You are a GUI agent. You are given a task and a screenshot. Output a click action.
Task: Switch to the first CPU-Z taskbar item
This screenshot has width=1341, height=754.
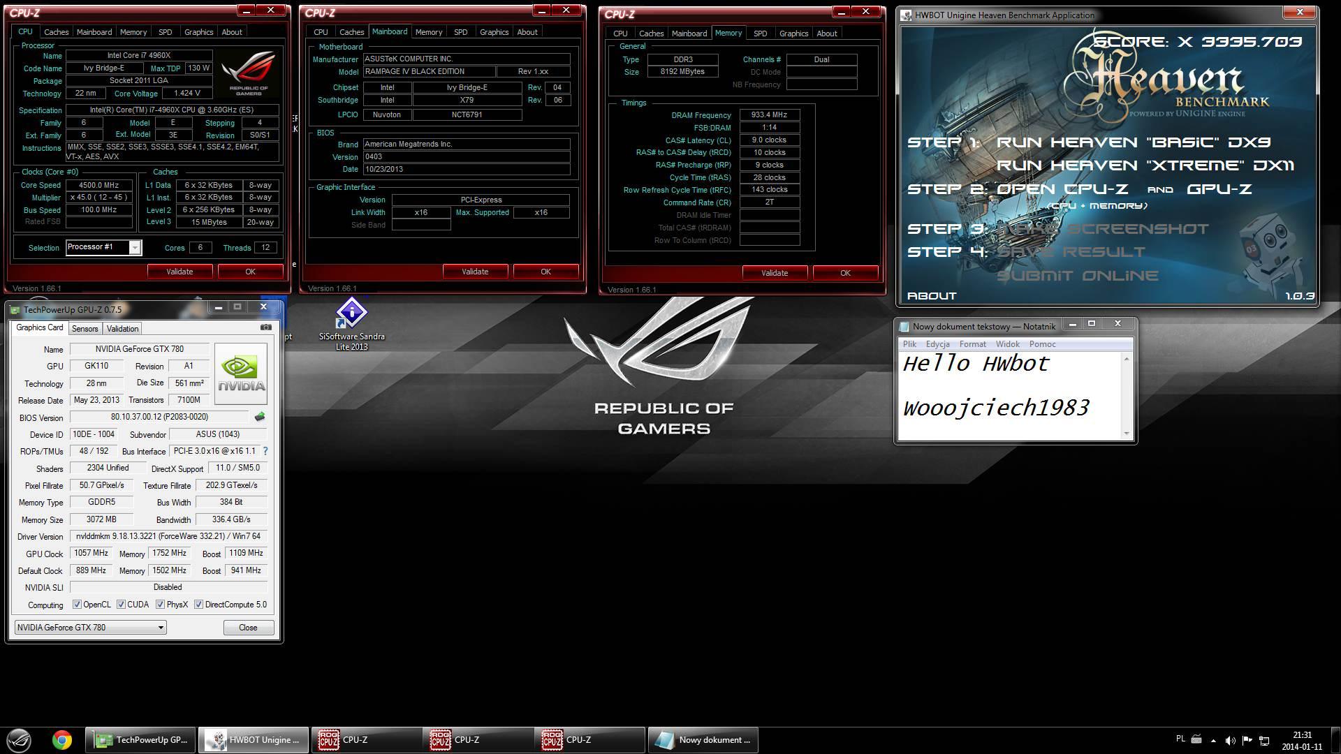point(365,740)
